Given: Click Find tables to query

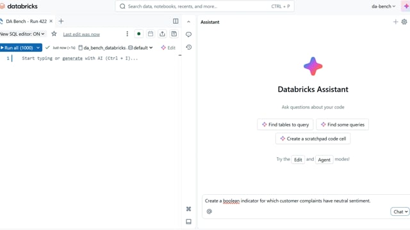Looking at the screenshot, I should point(285,125).
